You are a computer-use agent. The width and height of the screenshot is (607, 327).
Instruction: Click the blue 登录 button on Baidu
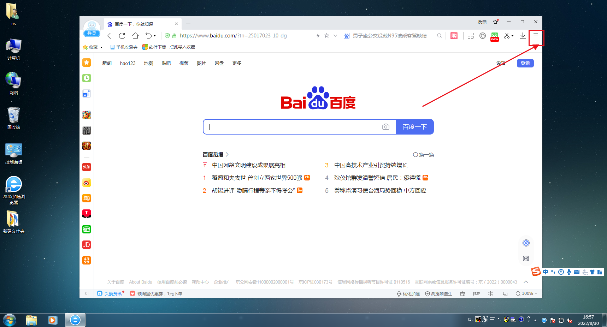point(525,63)
